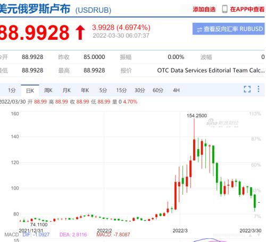Image resolution: width=266 pixels, height=242 pixels.
Task: Click the timestamp 2022-03-30 06:07:37
Action: 121,36
